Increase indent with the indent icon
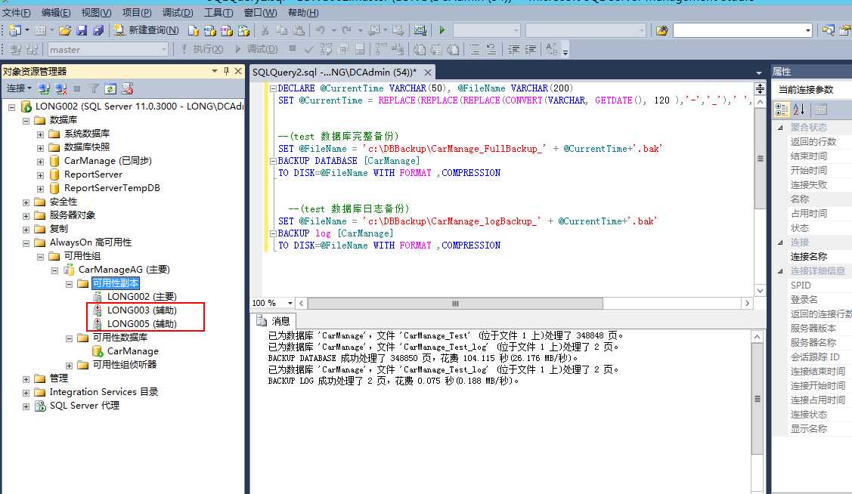This screenshot has width=852, height=494. coord(531,49)
